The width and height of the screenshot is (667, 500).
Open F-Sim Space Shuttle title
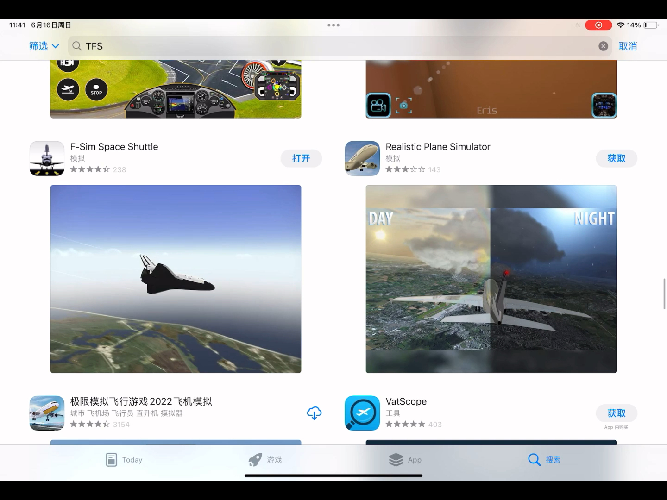(x=114, y=147)
